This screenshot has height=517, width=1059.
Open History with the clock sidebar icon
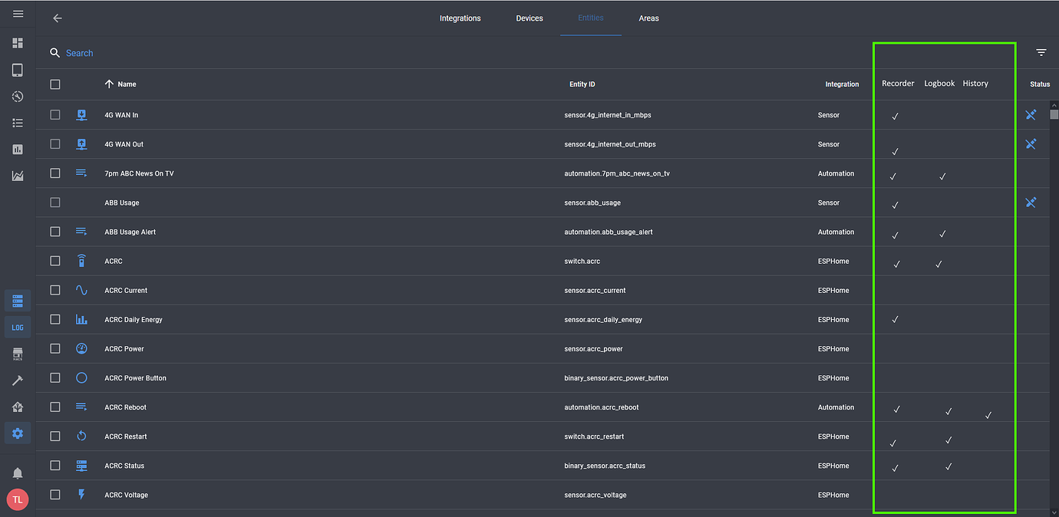pos(18,97)
